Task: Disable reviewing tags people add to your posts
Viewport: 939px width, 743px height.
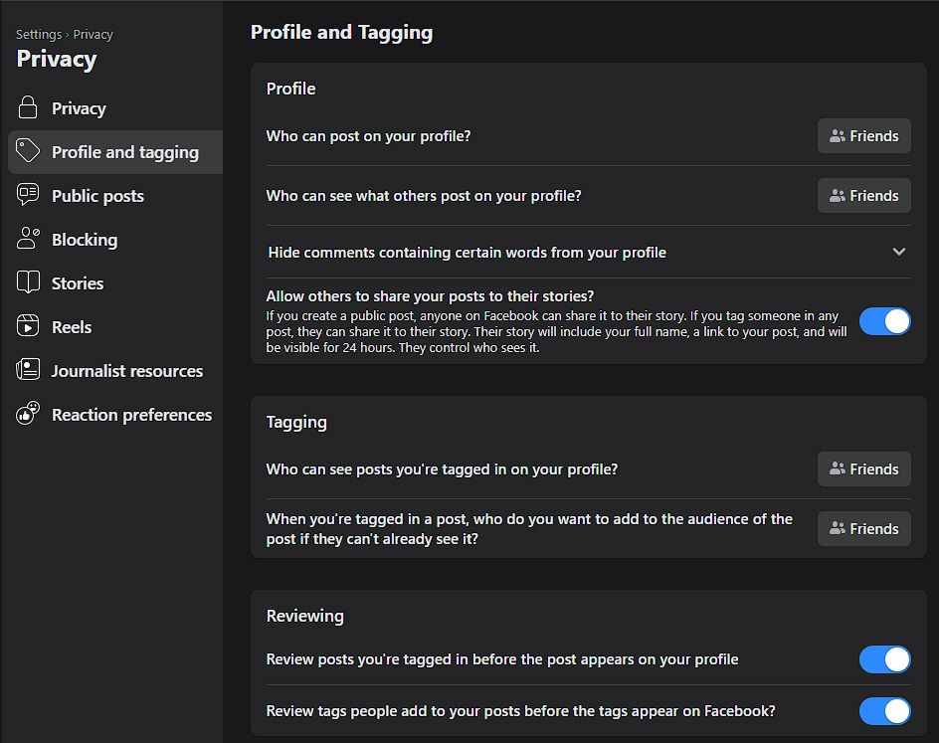Action: coord(884,711)
